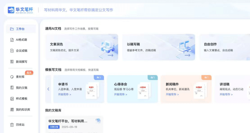
Task: Go to previous templates with left chevron
Action: point(48,89)
